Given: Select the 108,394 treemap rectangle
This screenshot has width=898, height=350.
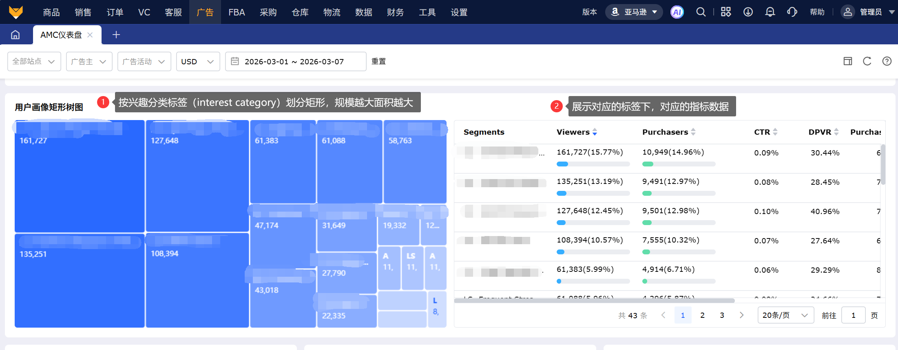Looking at the screenshot, I should [197, 281].
